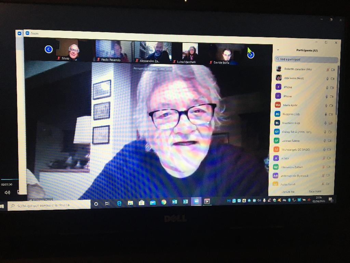The height and width of the screenshot is (263, 350).
Task: Click the Raise Hand button
Action: (315, 191)
